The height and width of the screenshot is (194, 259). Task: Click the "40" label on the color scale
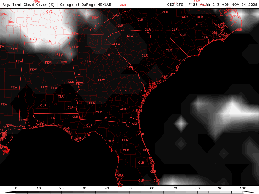point(107,188)
